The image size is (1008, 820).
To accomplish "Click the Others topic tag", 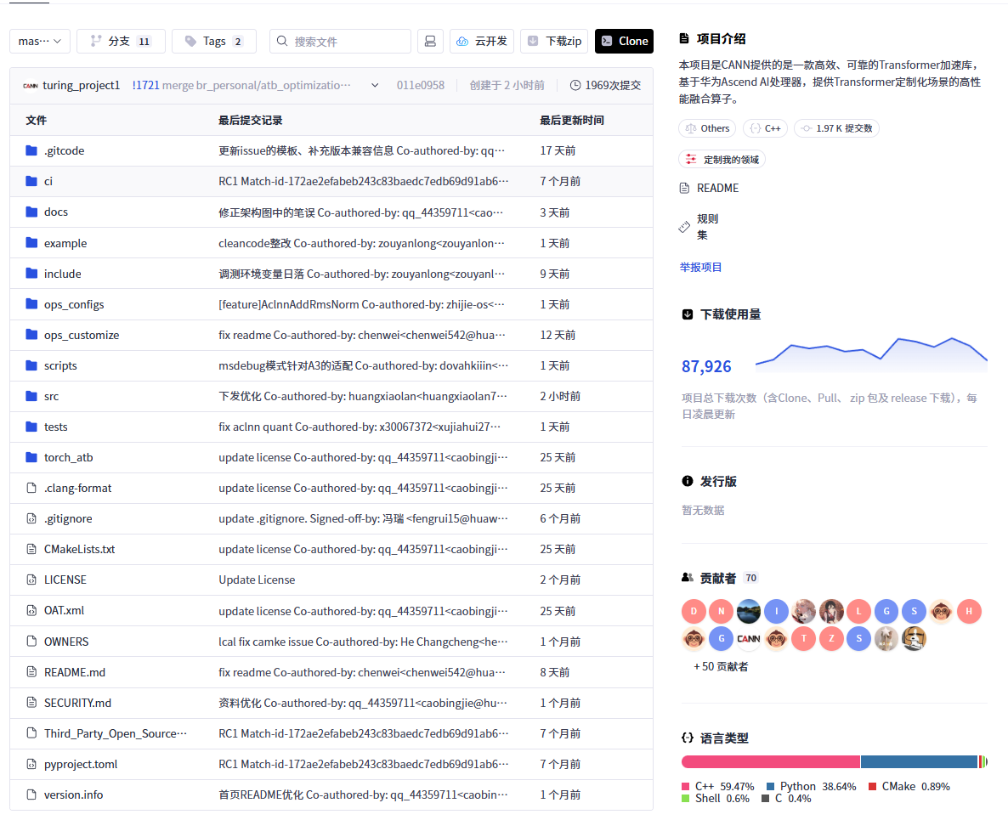I will 707,128.
